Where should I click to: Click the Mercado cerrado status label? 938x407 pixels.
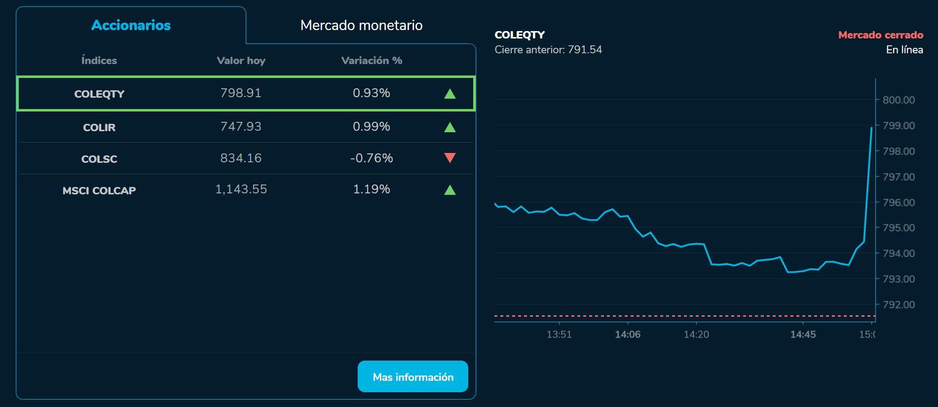(x=880, y=35)
